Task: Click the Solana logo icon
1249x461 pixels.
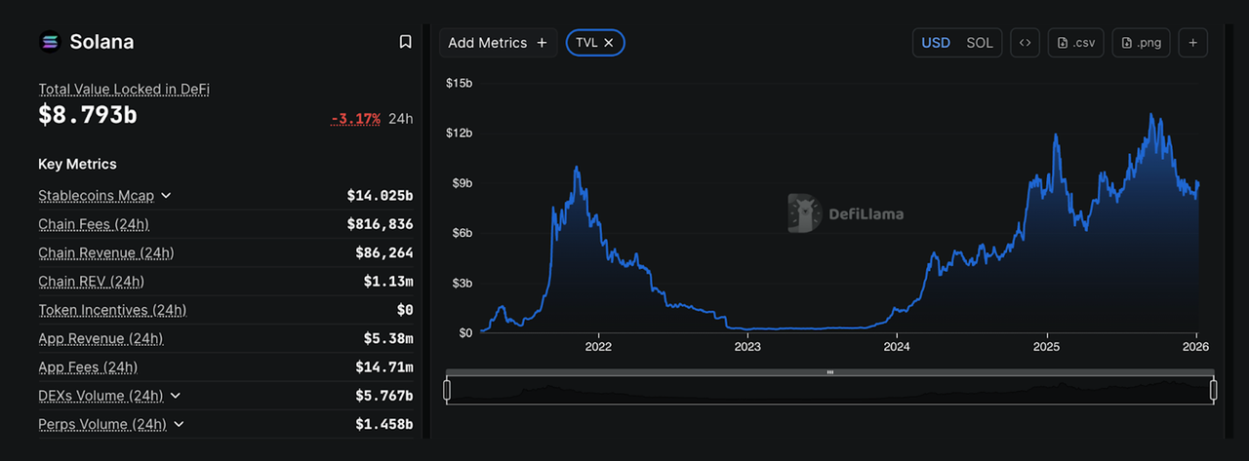Action: pos(50,42)
